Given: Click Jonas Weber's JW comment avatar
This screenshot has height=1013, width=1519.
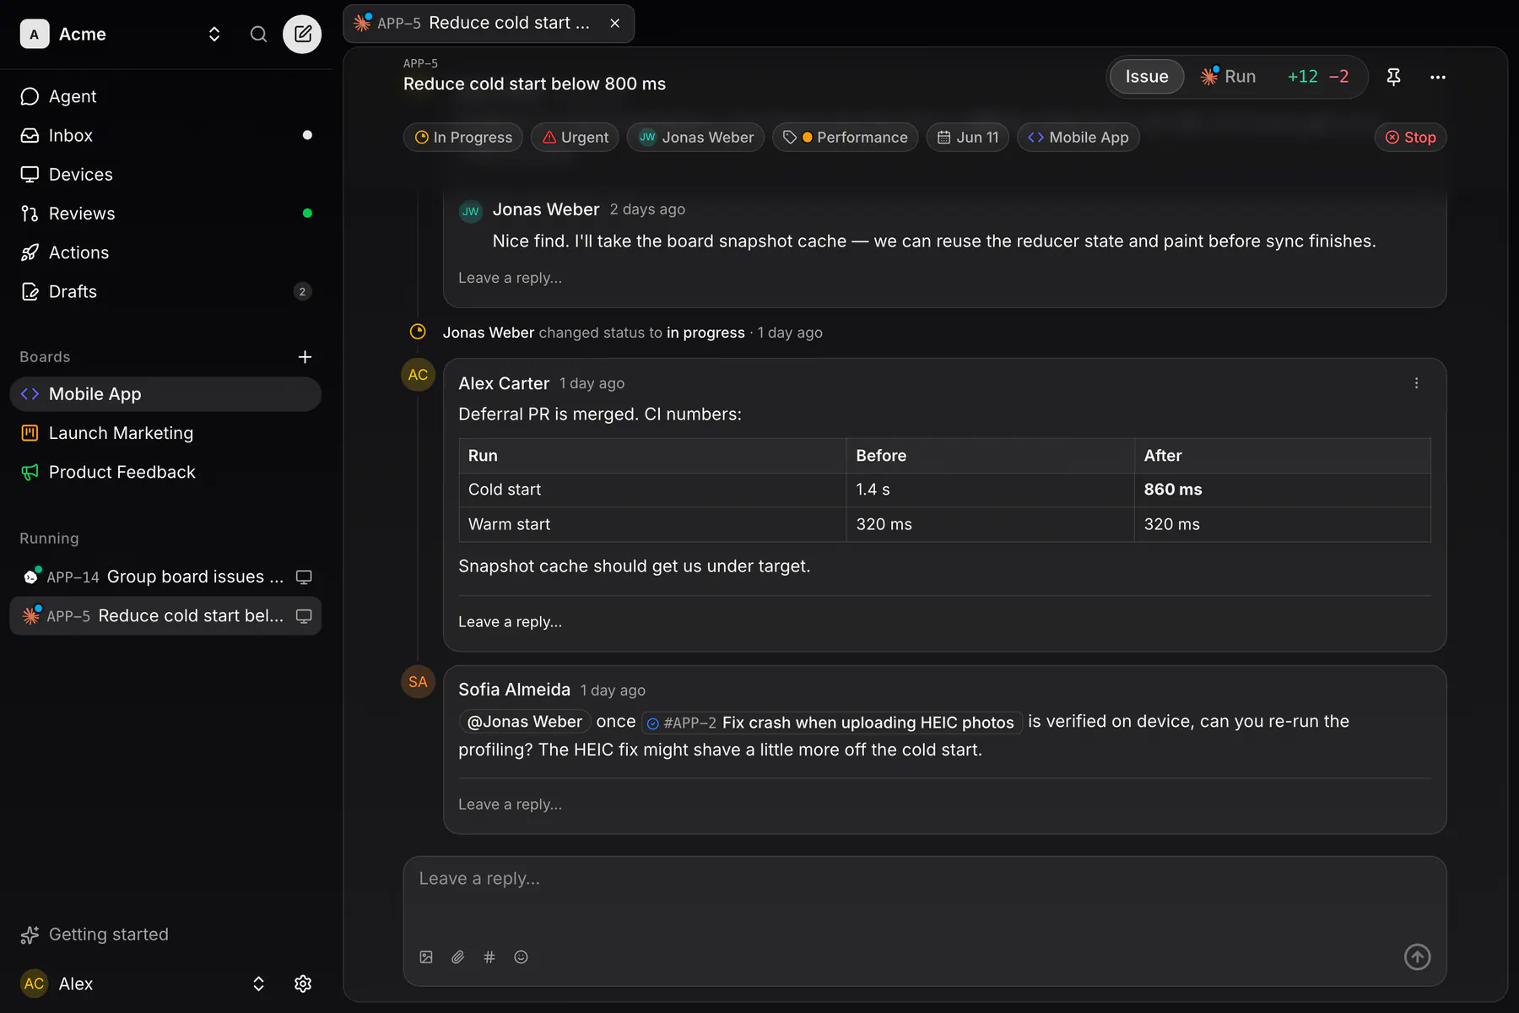Looking at the screenshot, I should pyautogui.click(x=470, y=211).
